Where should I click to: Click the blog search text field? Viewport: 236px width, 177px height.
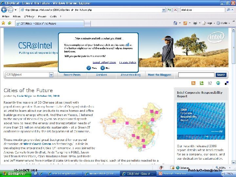coord(196,75)
